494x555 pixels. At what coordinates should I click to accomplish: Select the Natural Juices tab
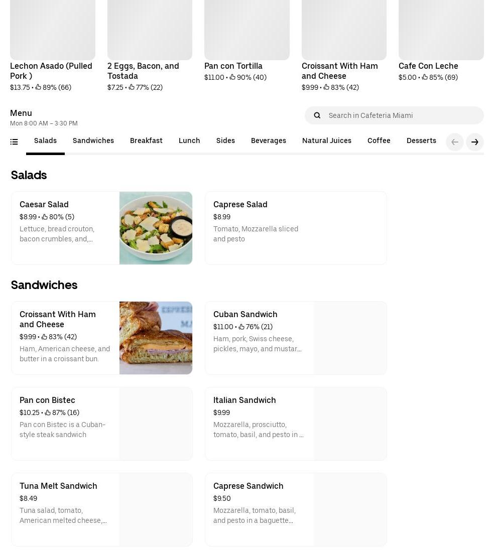point(326,141)
